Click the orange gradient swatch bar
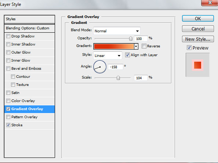This screenshot has height=163, width=218. [114, 46]
